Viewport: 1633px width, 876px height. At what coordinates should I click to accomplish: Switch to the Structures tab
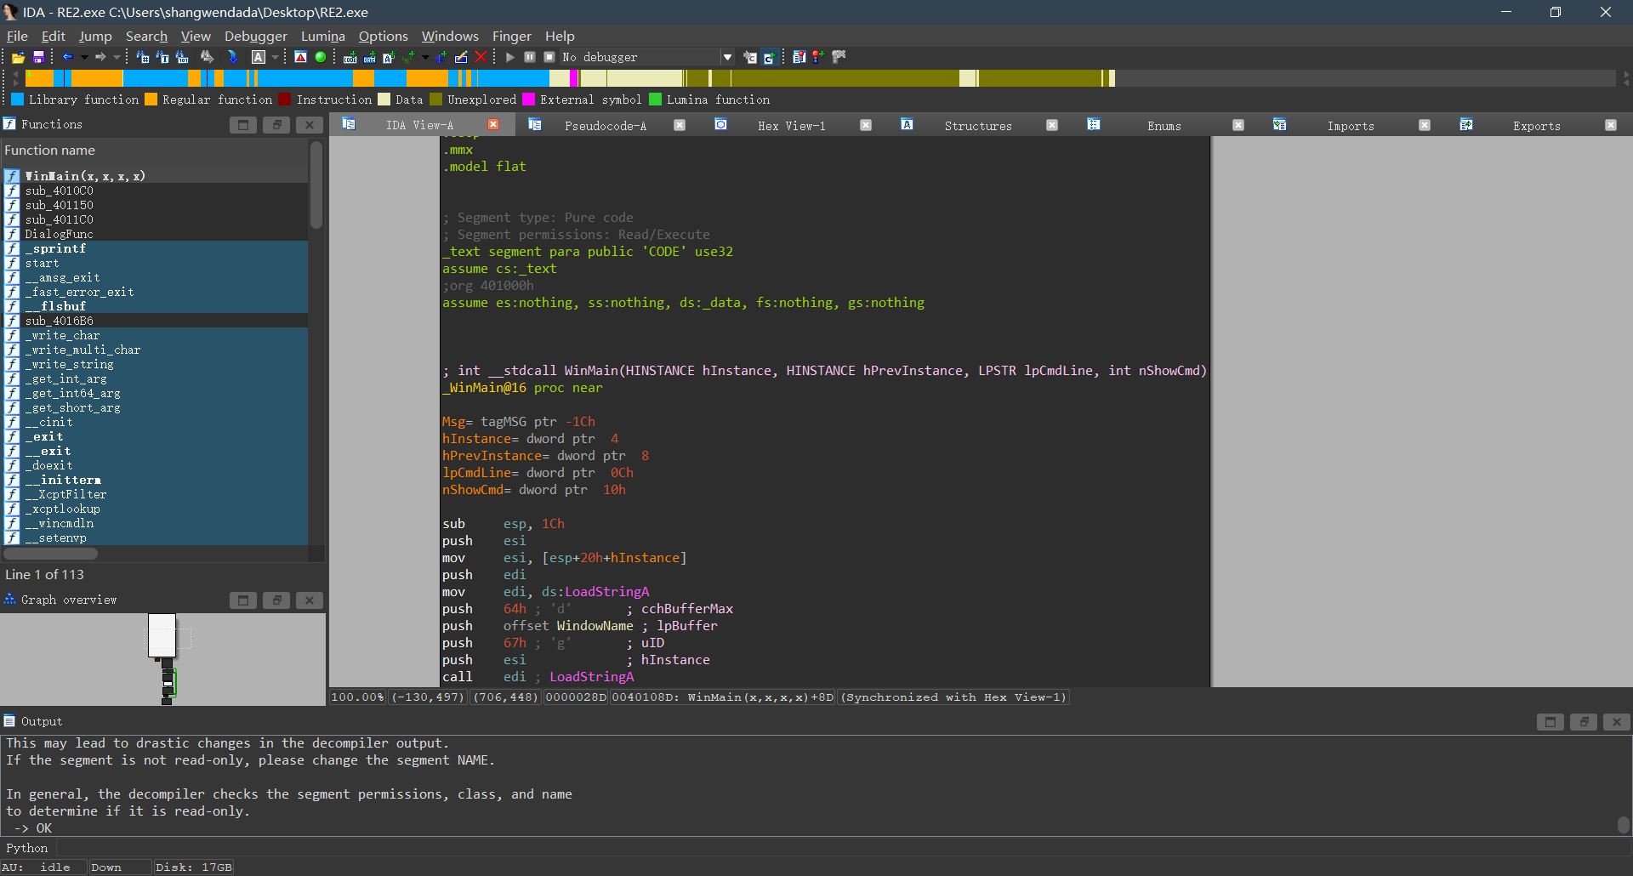[x=978, y=125]
